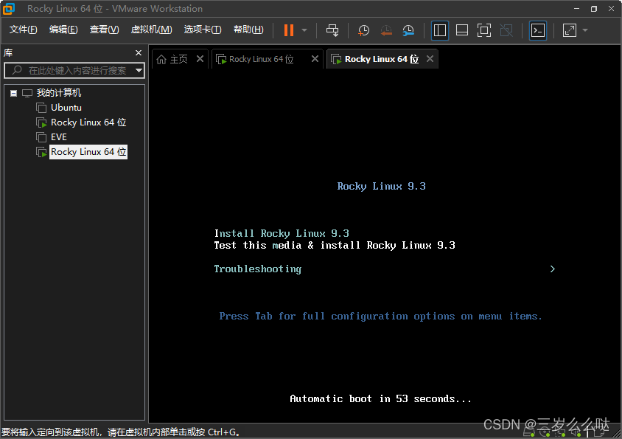The image size is (622, 439).
Task: Select 我的计算机 in the library tree
Action: pyautogui.click(x=59, y=93)
